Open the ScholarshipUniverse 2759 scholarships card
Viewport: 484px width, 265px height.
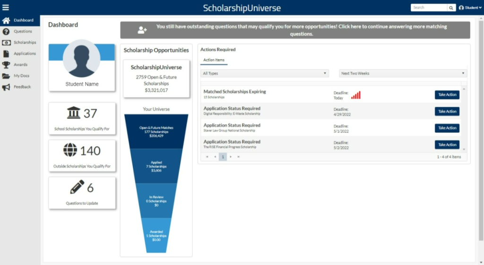click(x=156, y=79)
